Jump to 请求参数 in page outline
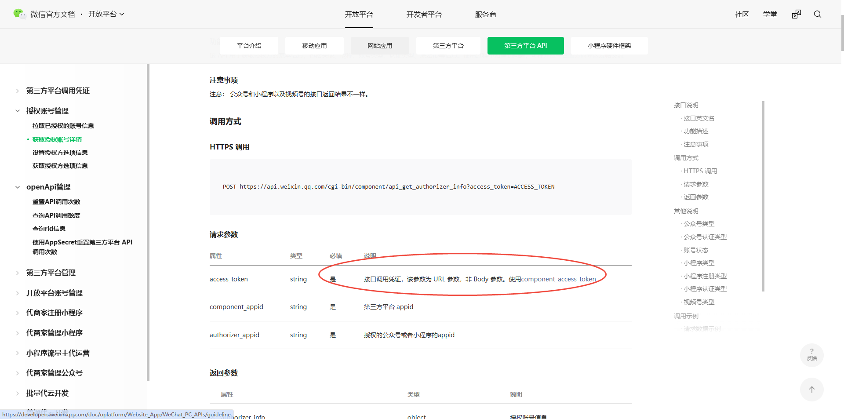 click(x=696, y=184)
